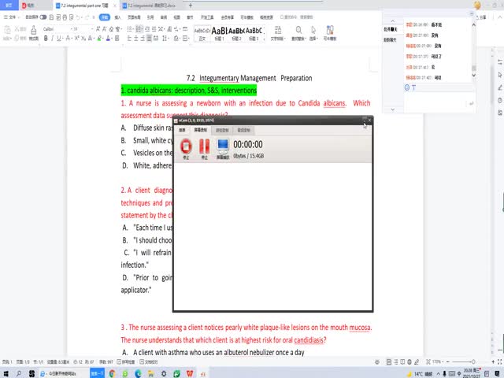Open the Windows Start menu
Screen dimensions: 504x378
(x=6, y=373)
